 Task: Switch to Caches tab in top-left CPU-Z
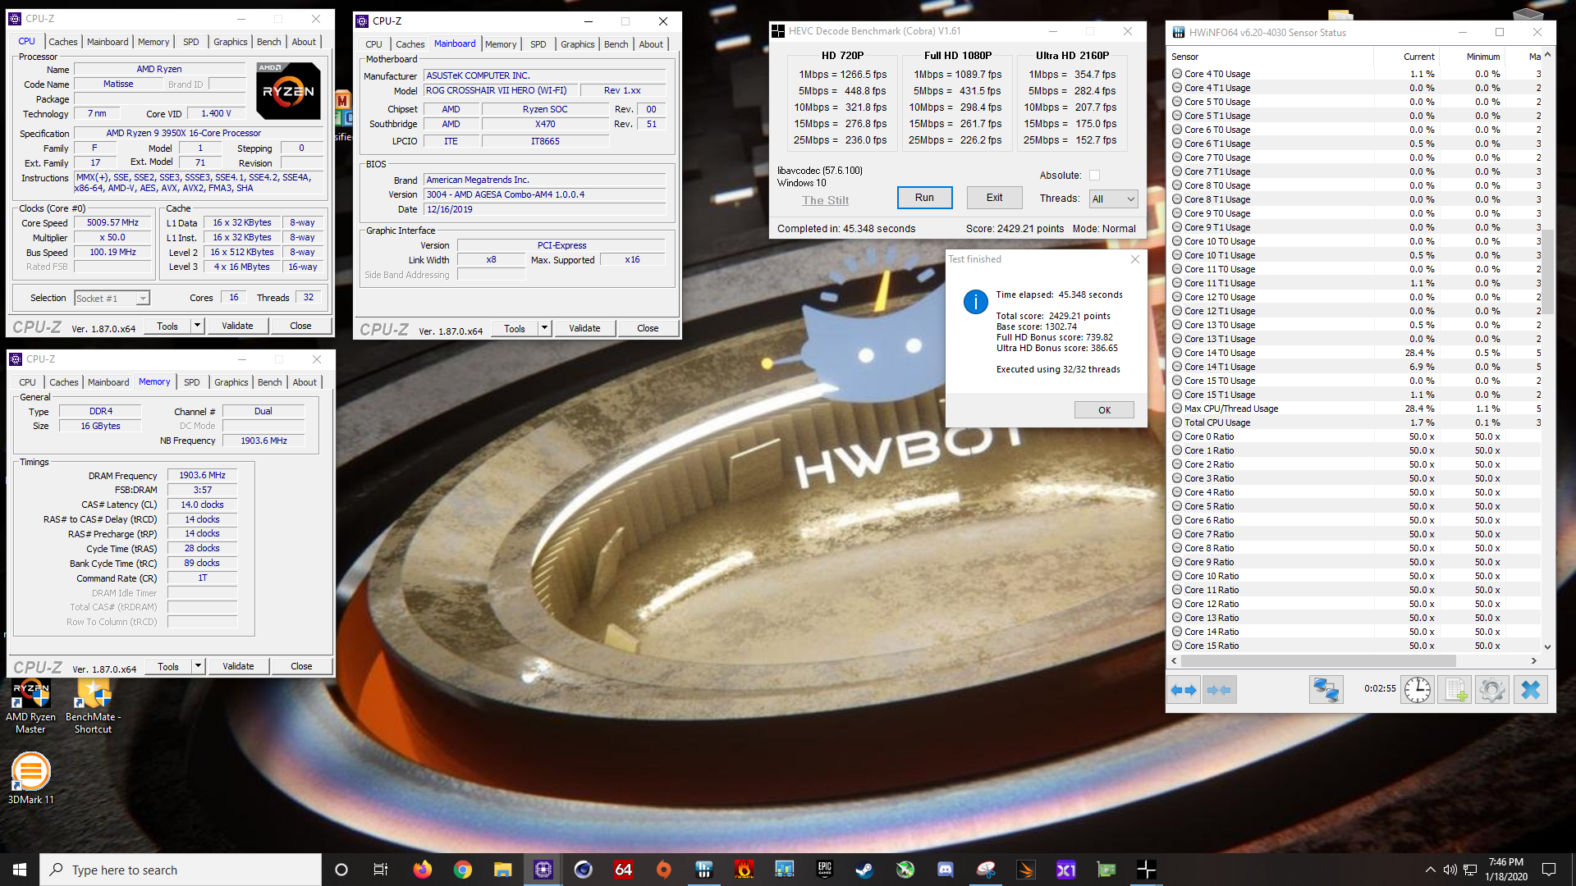pos(62,42)
